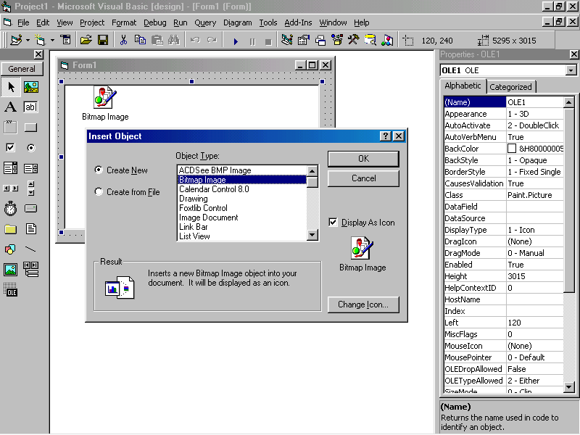Click the BackColor property color swatch
The width and height of the screenshot is (580, 435).
[x=512, y=149]
